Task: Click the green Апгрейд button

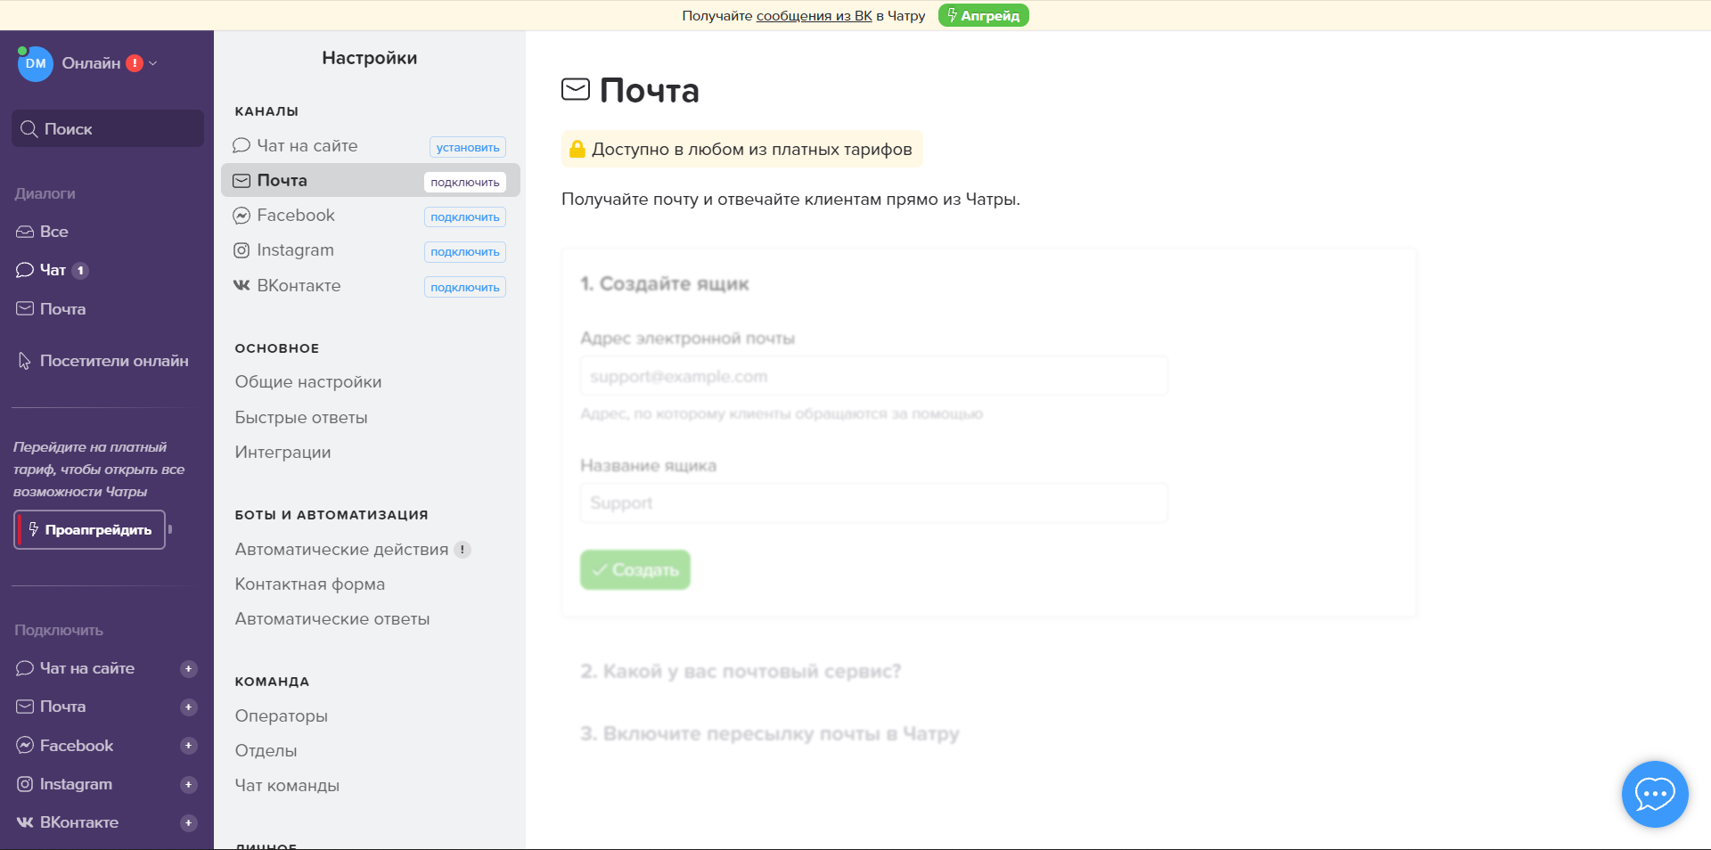Action: [x=984, y=15]
